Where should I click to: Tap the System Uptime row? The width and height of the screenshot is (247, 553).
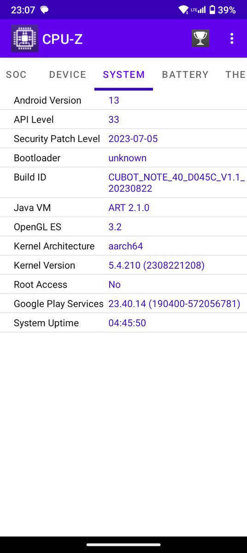click(123, 323)
